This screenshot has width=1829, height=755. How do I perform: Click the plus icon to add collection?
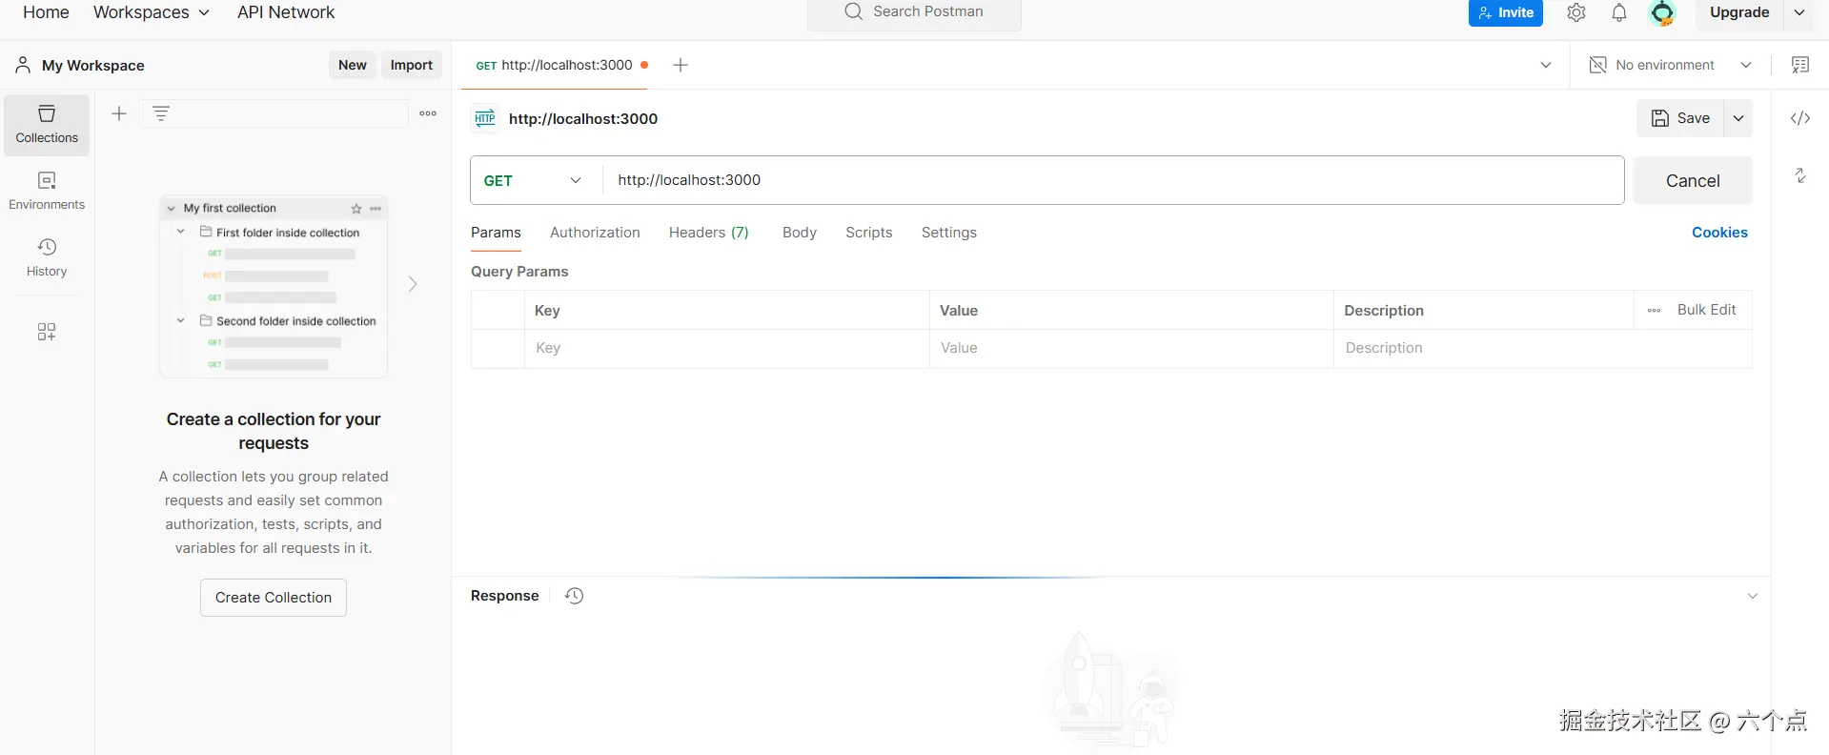point(119,114)
